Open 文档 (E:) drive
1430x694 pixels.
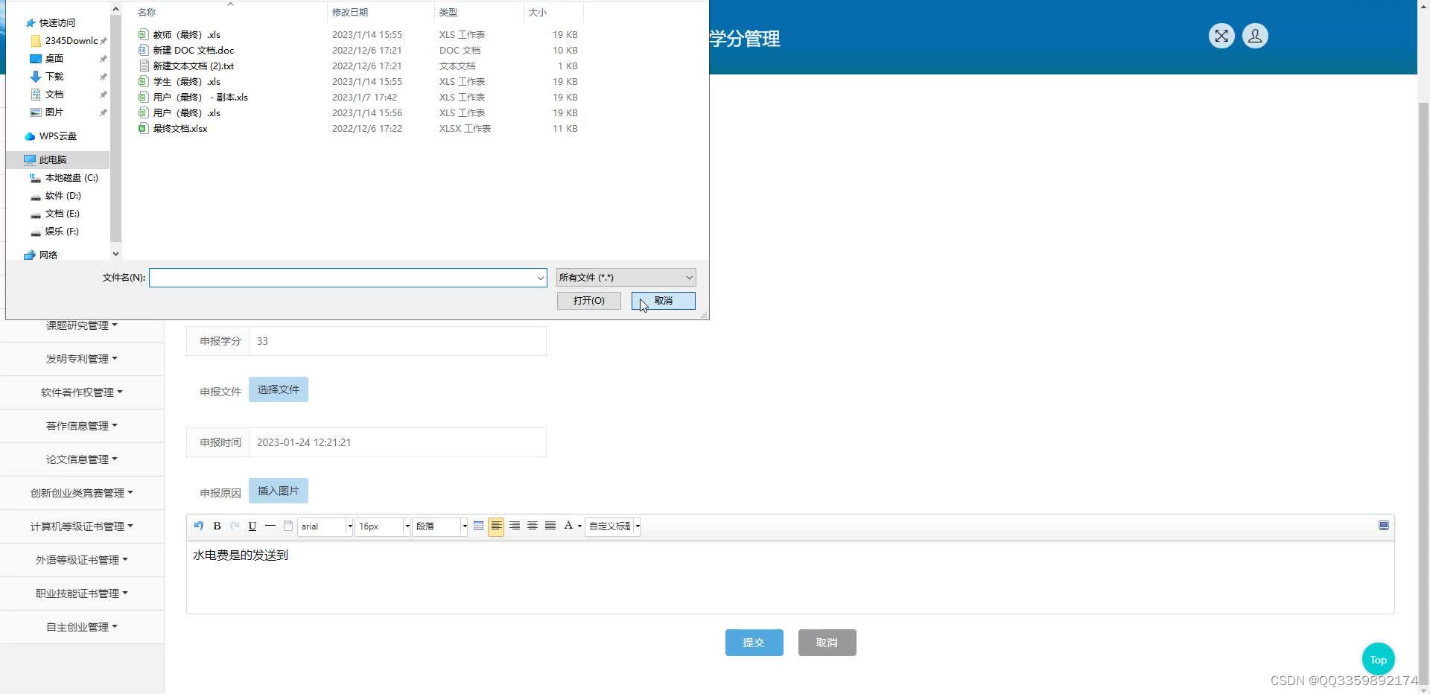(x=62, y=214)
